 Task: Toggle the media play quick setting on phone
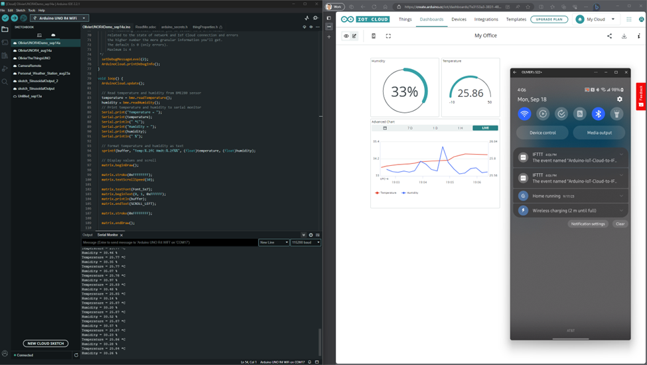(x=543, y=114)
